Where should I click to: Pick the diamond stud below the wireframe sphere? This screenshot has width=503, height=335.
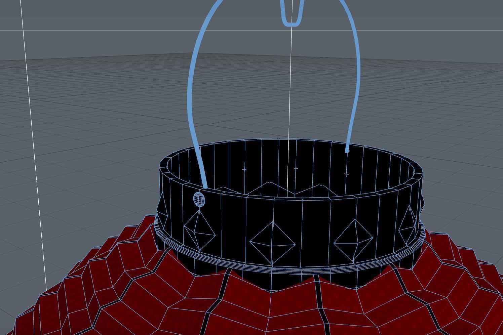[199, 230]
